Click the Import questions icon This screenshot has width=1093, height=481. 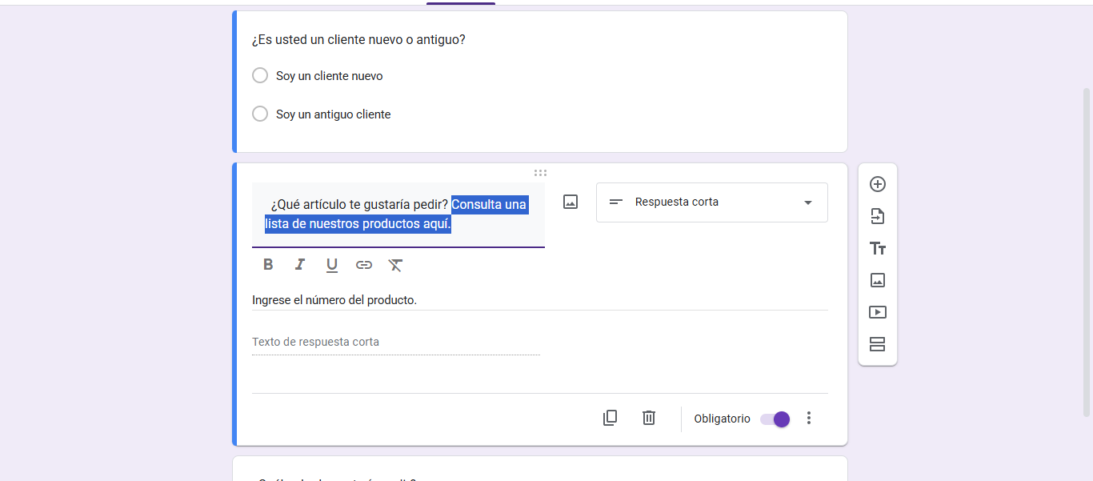(878, 216)
